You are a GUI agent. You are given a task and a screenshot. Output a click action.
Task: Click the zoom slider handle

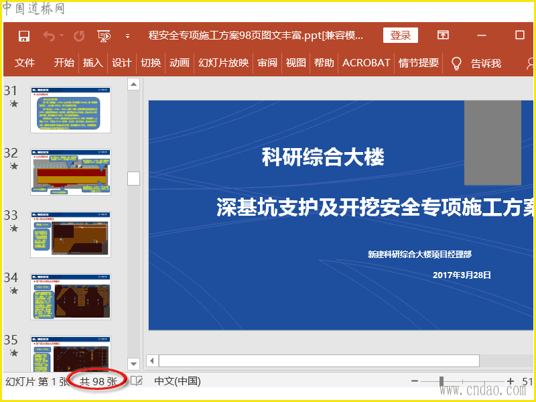click(442, 381)
